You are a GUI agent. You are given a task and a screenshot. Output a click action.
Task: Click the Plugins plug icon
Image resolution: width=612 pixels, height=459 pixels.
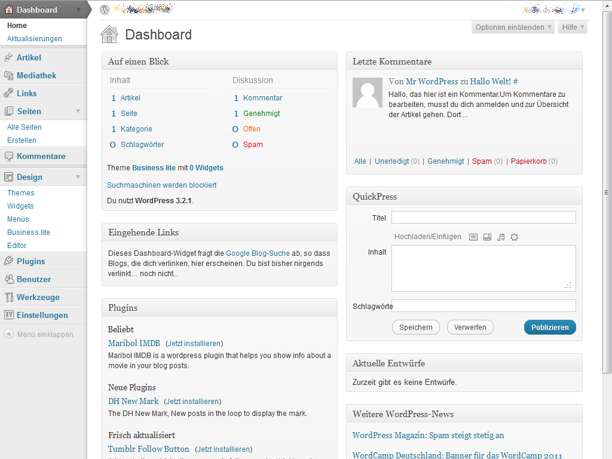[8, 261]
